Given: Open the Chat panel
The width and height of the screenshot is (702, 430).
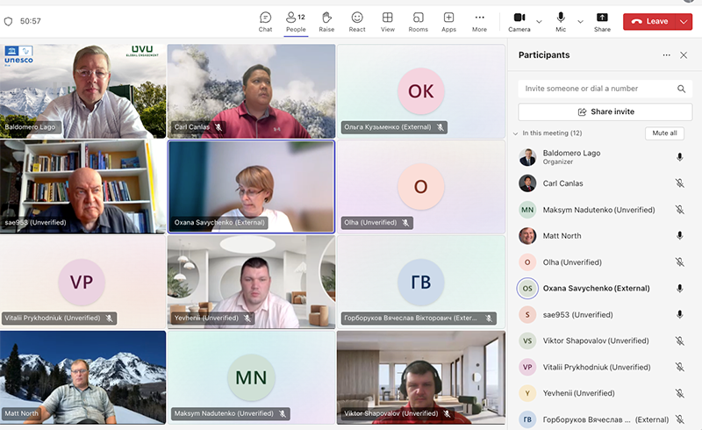Looking at the screenshot, I should 265,21.
